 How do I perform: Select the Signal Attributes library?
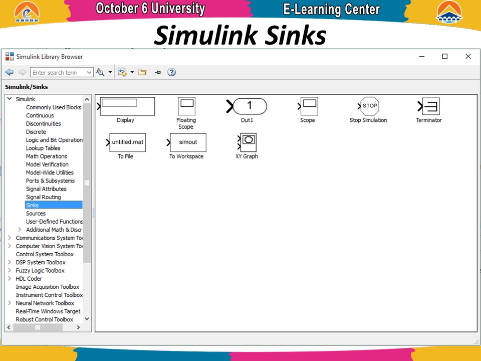click(x=46, y=189)
